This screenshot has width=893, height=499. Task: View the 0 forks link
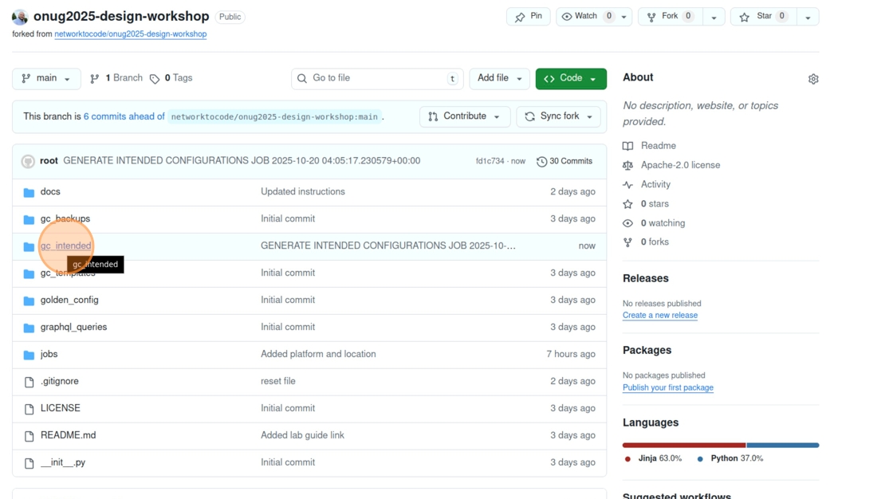(x=655, y=242)
